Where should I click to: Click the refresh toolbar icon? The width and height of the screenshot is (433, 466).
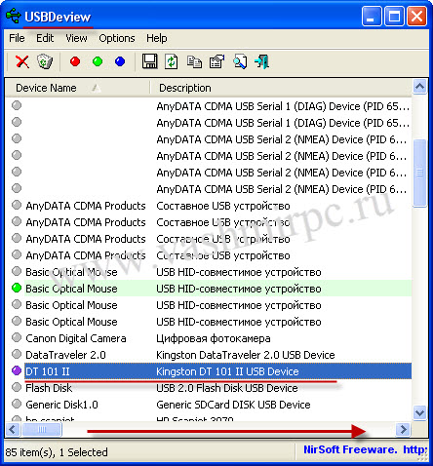point(172,61)
